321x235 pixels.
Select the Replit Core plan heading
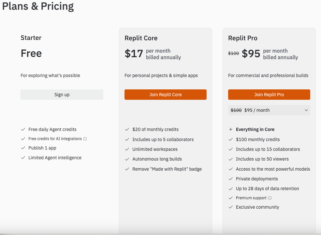[x=141, y=38]
